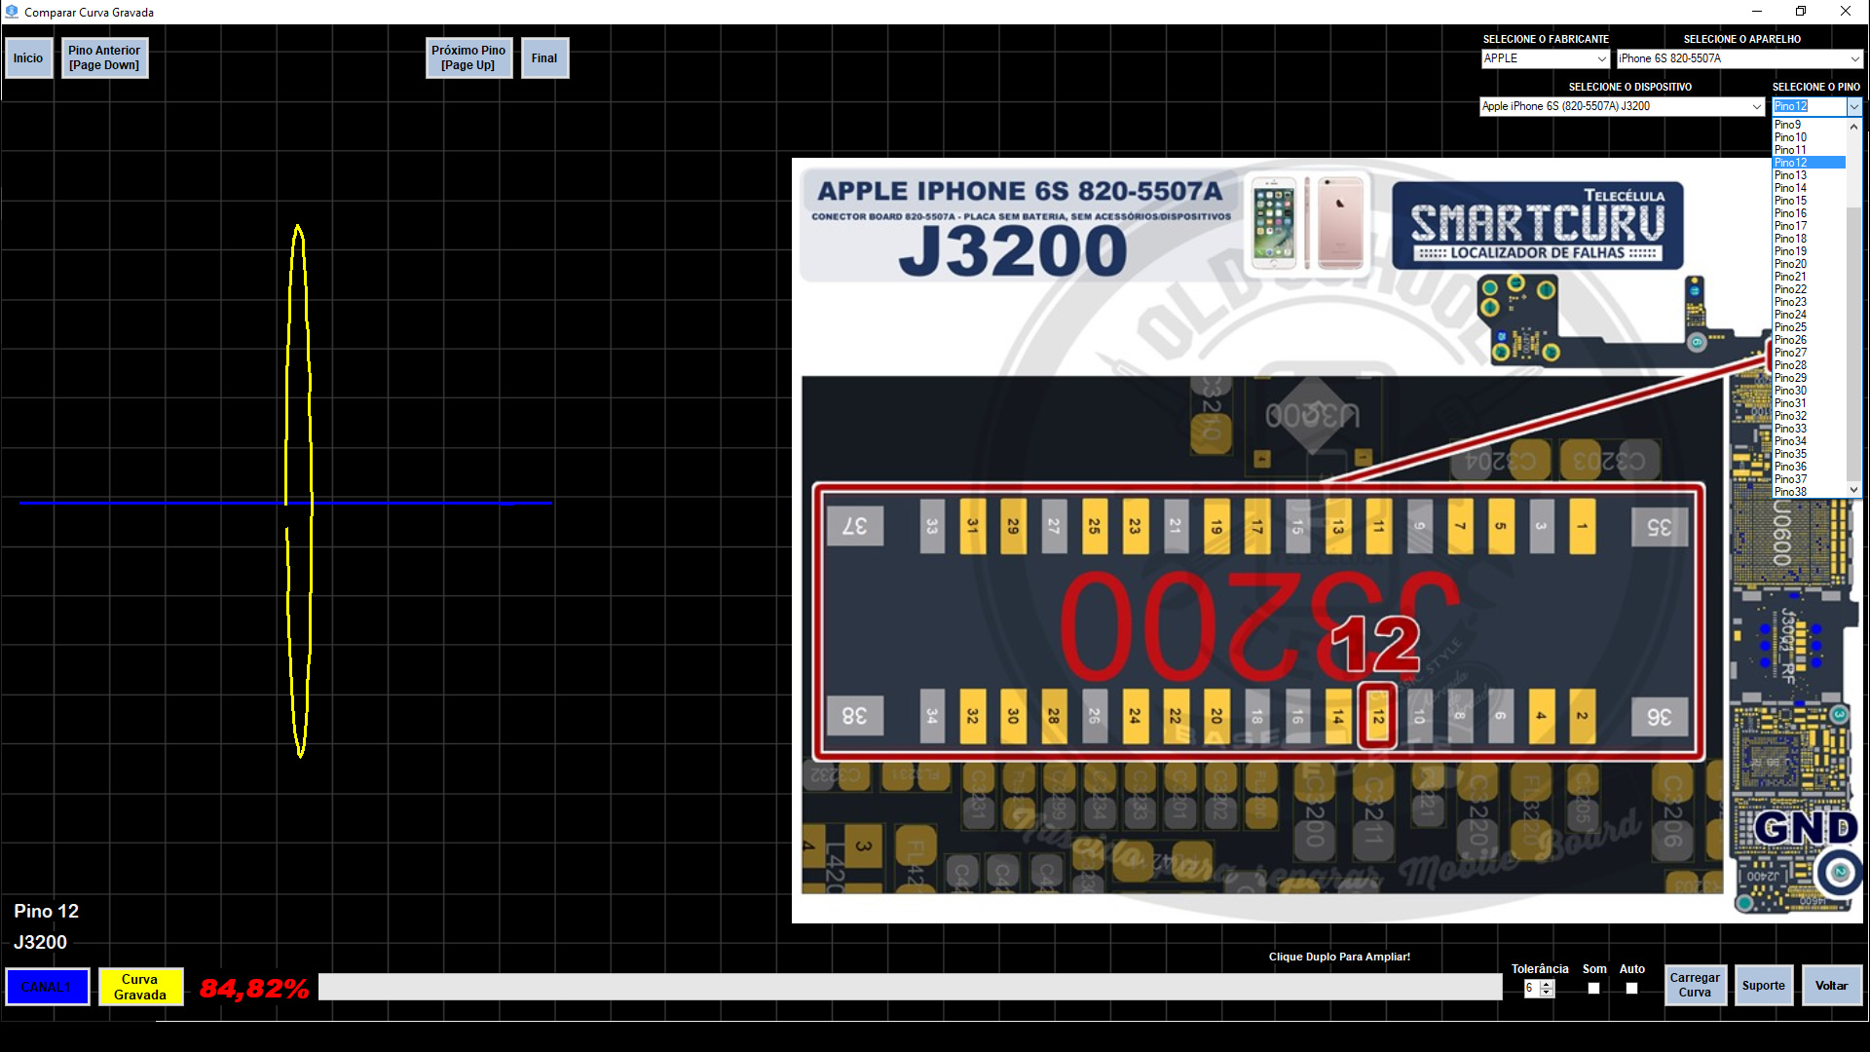The image size is (1870, 1052).
Task: Select Pino9 in the pin list
Action: [1809, 125]
